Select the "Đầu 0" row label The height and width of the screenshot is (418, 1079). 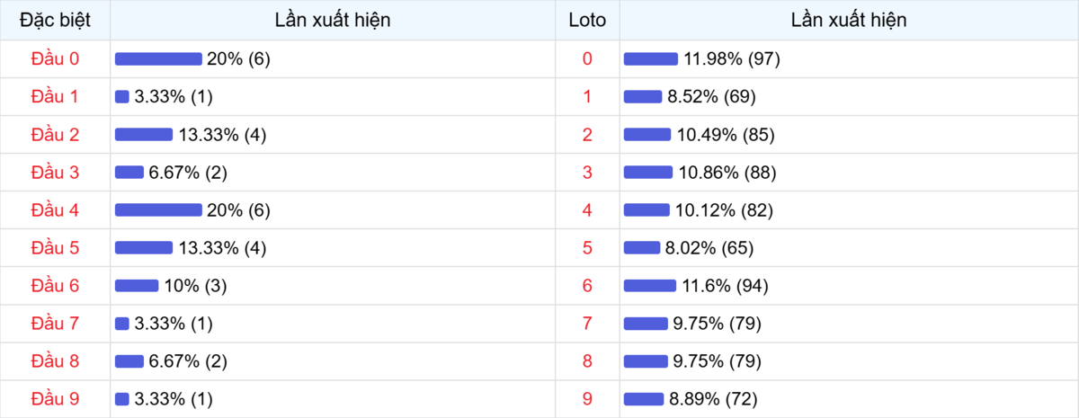pos(55,58)
